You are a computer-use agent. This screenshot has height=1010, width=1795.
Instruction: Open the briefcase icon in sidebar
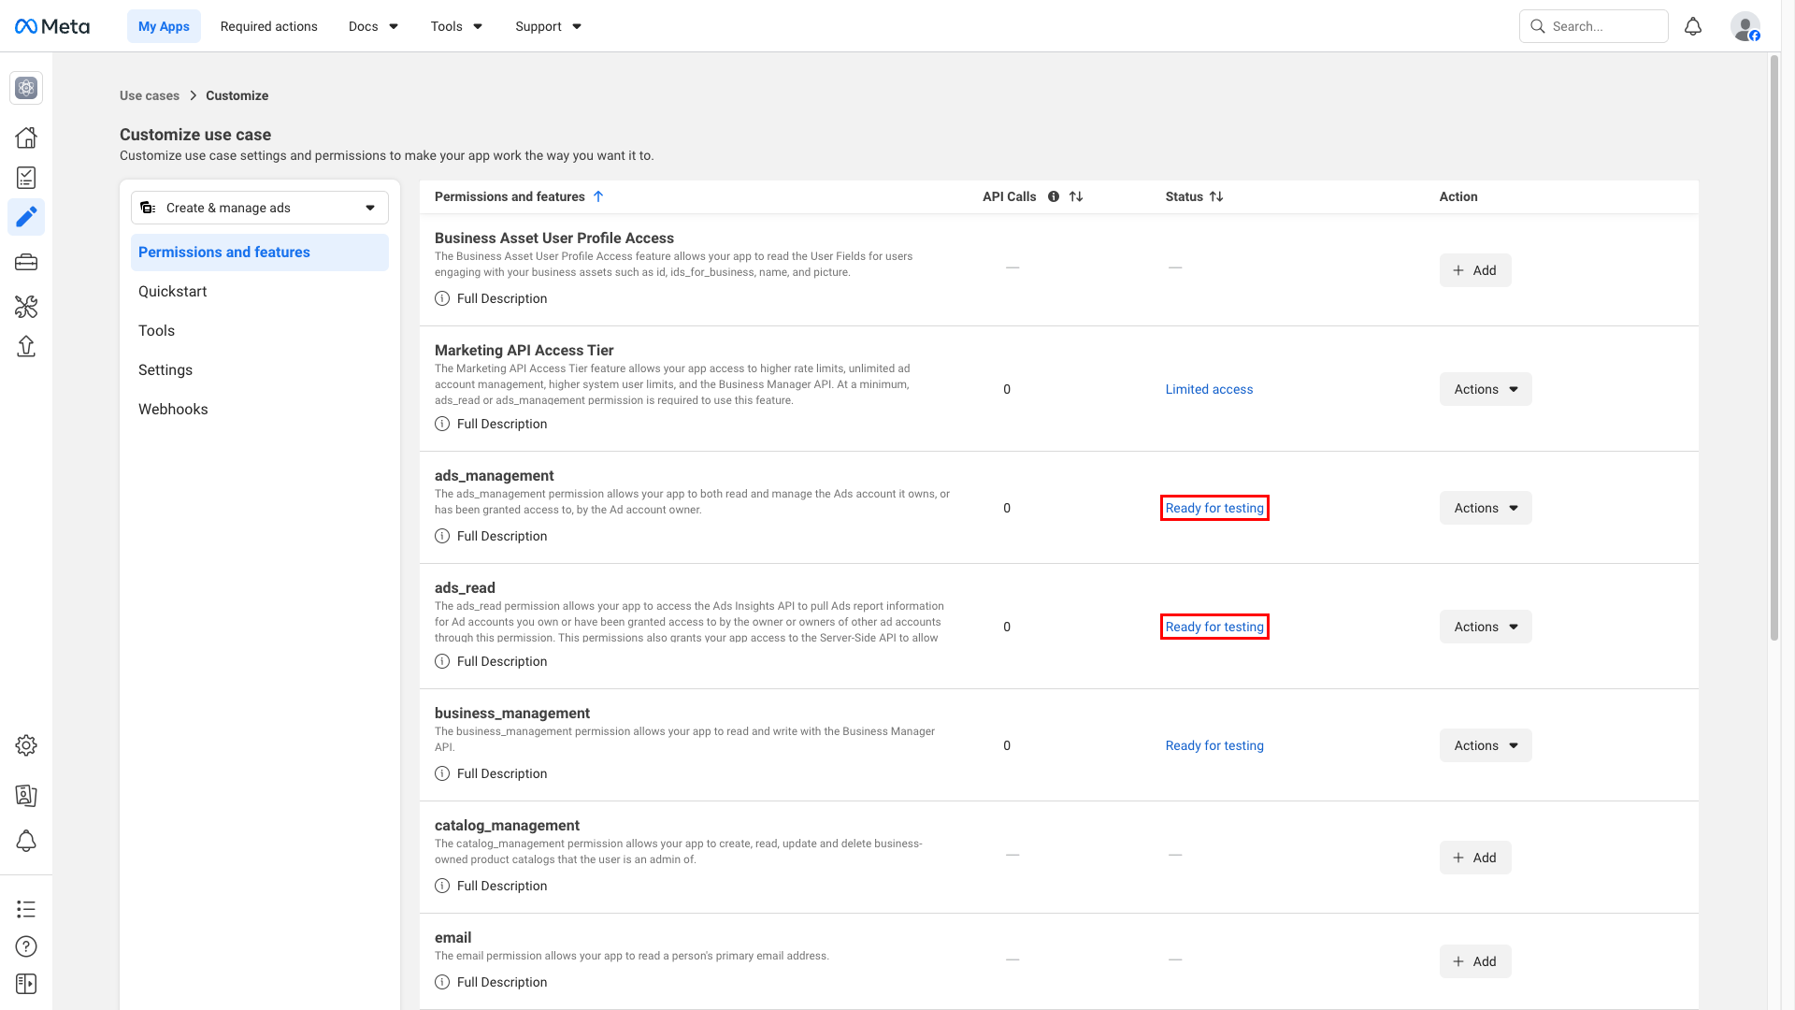[26, 263]
